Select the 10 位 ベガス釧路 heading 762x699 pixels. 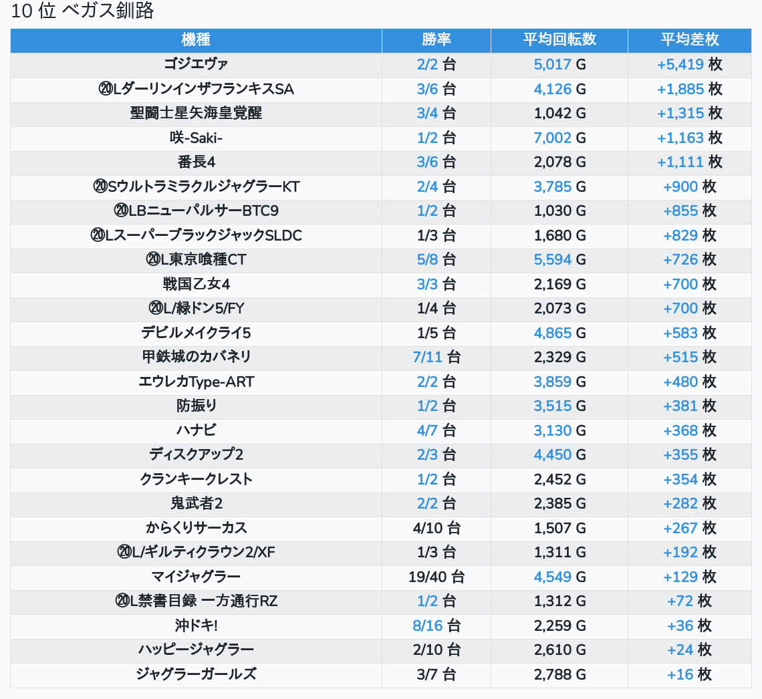click(82, 11)
